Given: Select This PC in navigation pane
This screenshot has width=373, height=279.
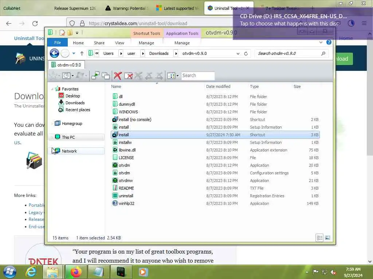Looking at the screenshot, I should click(68, 137).
